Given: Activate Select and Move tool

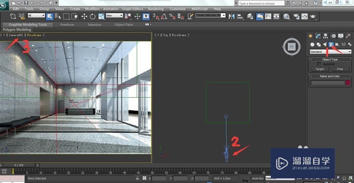Looking at the screenshot, I should tap(84, 16).
